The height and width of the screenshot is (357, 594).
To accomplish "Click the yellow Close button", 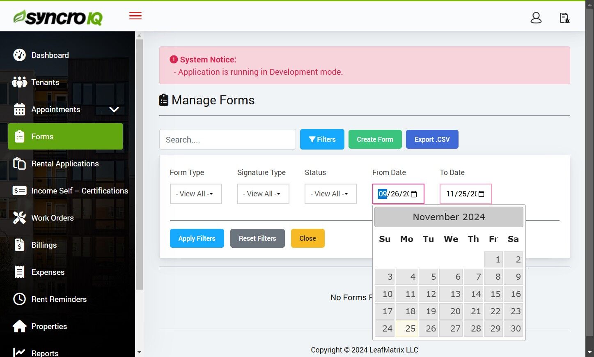I will click(307, 238).
